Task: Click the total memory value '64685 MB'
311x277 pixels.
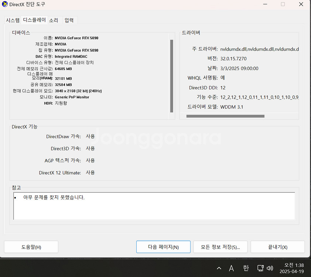Action: click(63, 69)
